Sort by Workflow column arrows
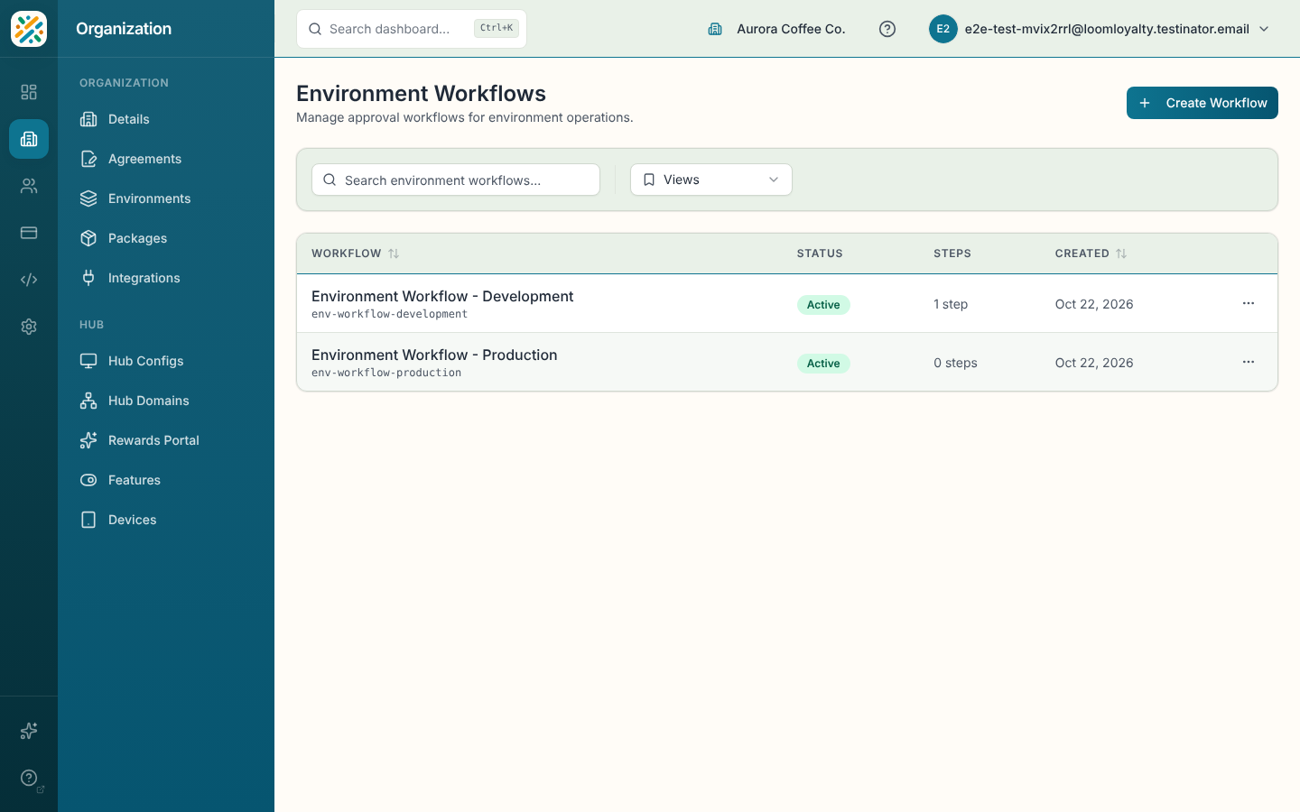The height and width of the screenshot is (812, 1300). [394, 254]
